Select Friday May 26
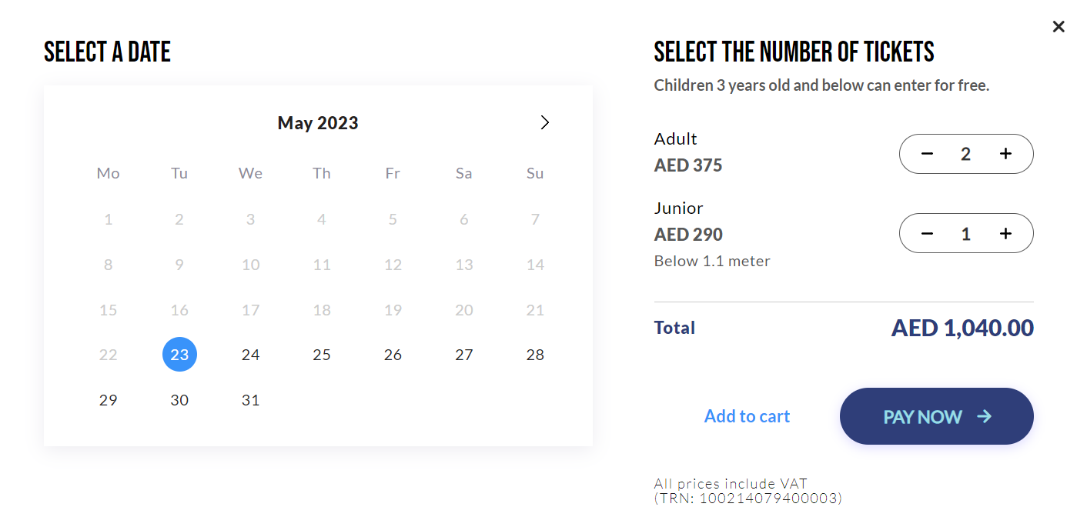Image resolution: width=1087 pixels, height=517 pixels. pyautogui.click(x=393, y=355)
